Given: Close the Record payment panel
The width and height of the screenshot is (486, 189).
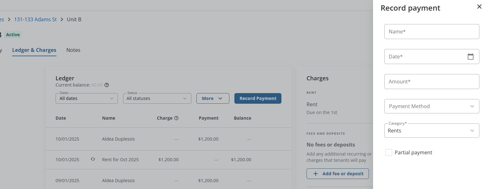Looking at the screenshot, I should click(x=479, y=7).
